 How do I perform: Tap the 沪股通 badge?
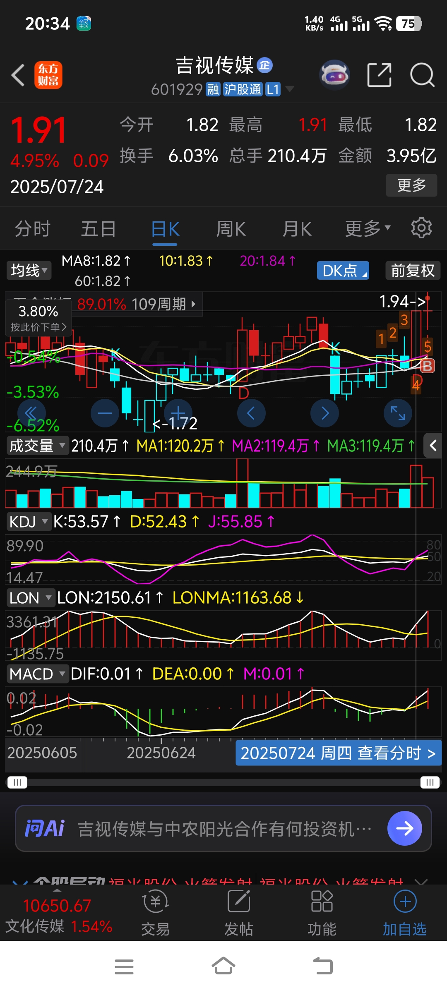point(243,89)
